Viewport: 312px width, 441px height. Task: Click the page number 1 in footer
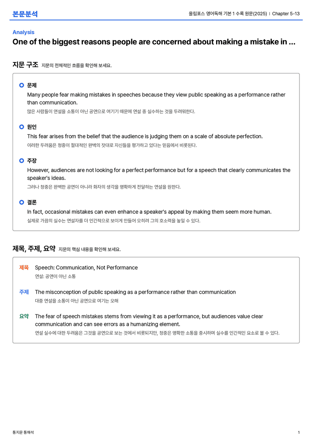[299, 432]
